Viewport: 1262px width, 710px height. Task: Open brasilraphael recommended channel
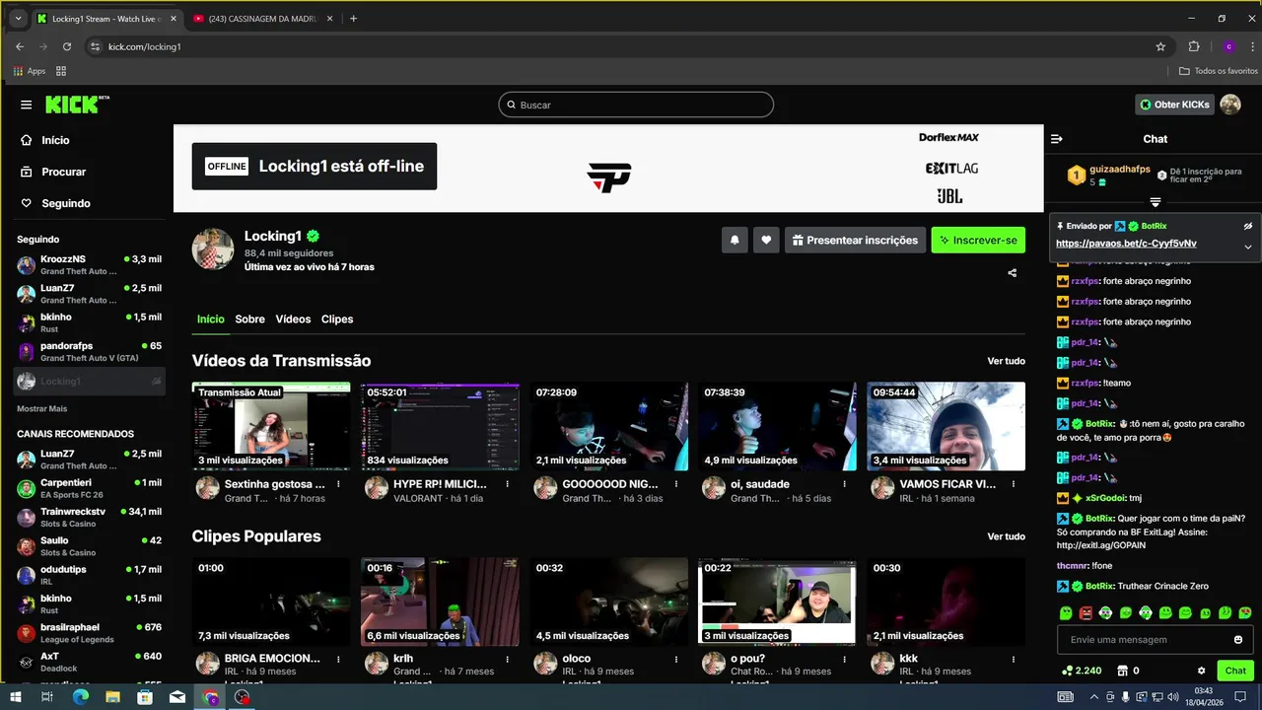click(x=89, y=633)
